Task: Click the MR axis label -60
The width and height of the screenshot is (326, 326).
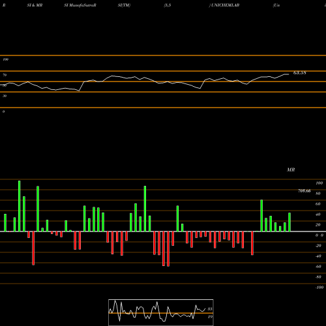Action: coord(318,267)
